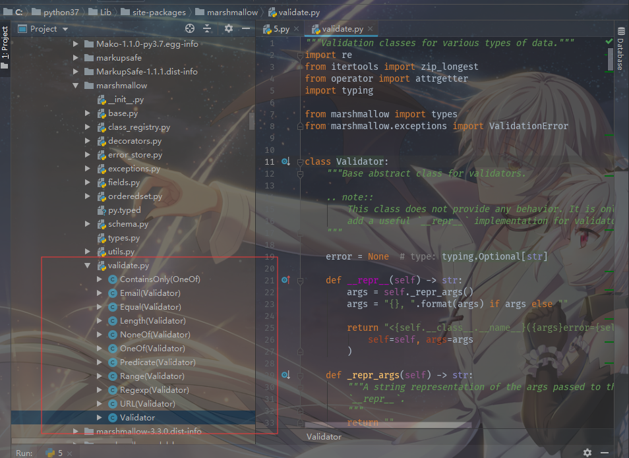
Task: Select error_store.py in the tree
Action: (135, 155)
